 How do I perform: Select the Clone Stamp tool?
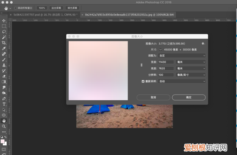(x=4, y=65)
